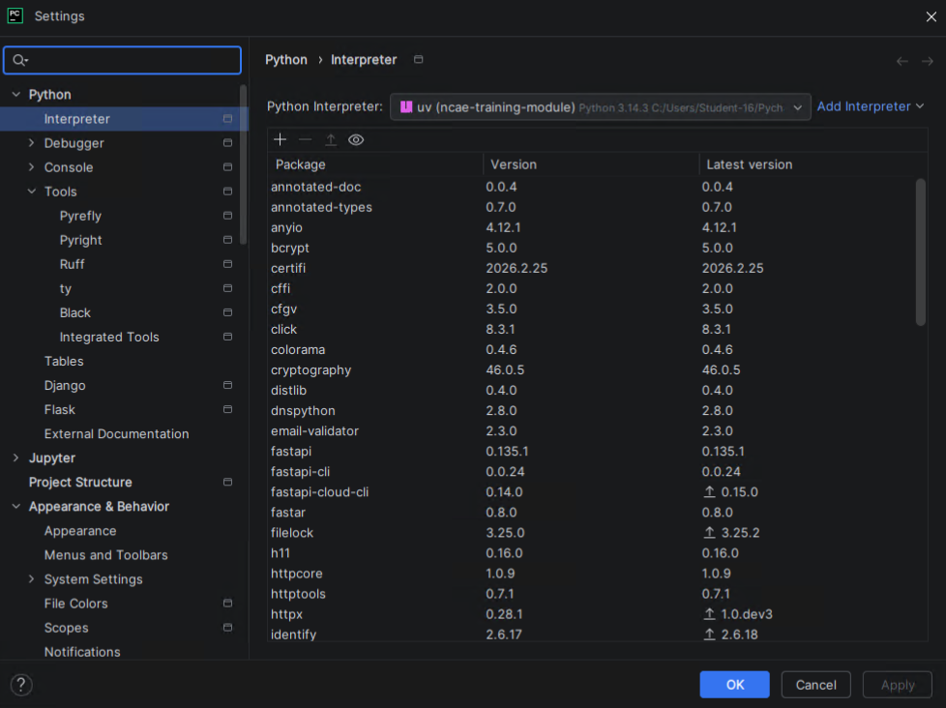The height and width of the screenshot is (708, 946).
Task: Click the upgrade arrow next to filelock 3.25.2
Action: point(710,533)
